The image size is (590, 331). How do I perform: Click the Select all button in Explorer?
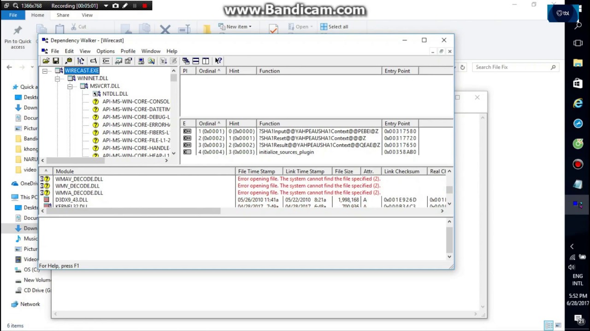(x=334, y=27)
